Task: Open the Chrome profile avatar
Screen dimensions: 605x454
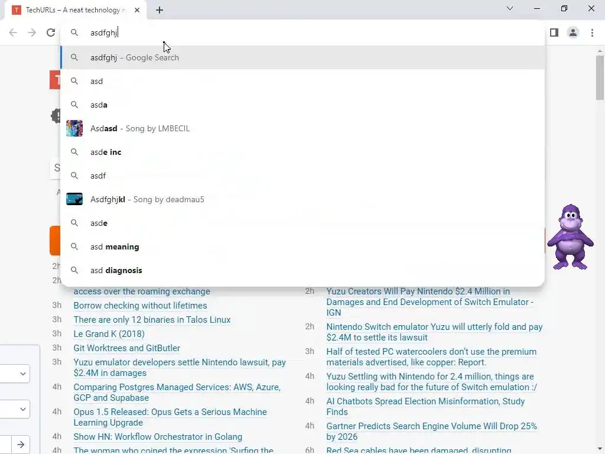Action: (x=573, y=33)
